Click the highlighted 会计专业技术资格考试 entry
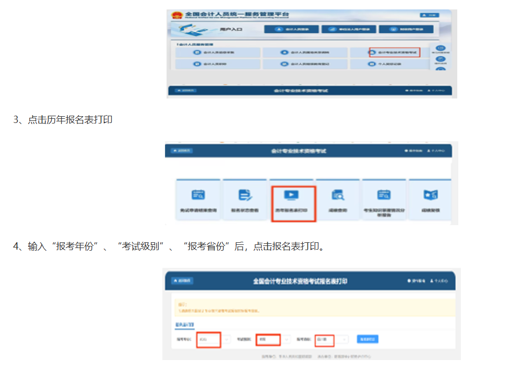 [x=394, y=52]
